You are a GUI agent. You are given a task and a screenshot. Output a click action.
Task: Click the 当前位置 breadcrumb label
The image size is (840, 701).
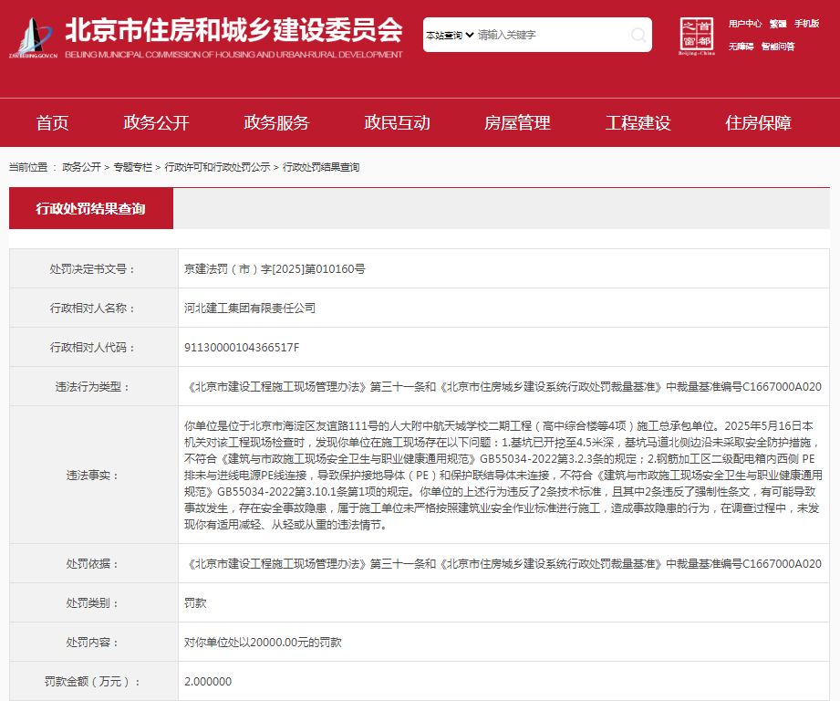tap(28, 167)
